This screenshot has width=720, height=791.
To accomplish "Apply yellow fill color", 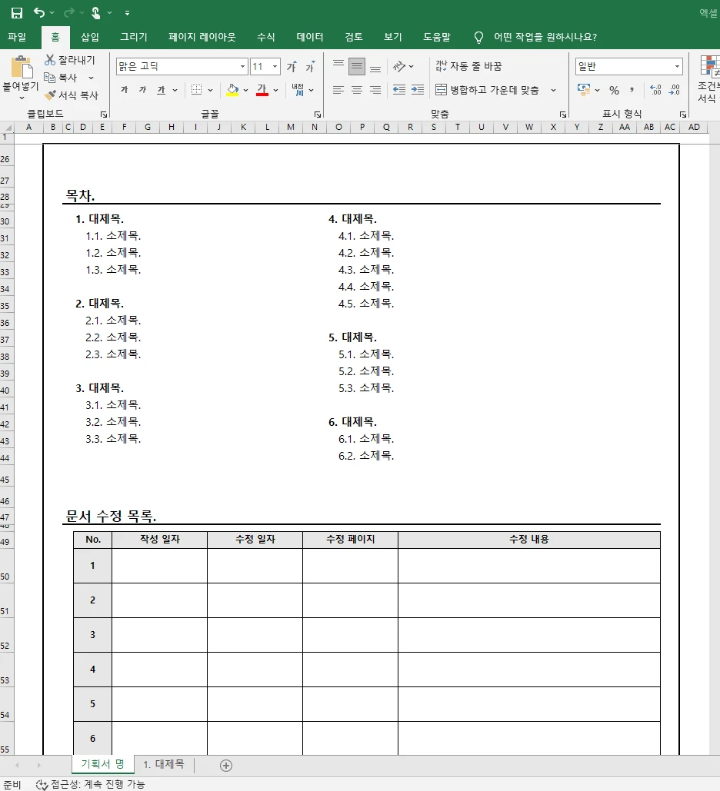I will click(232, 90).
